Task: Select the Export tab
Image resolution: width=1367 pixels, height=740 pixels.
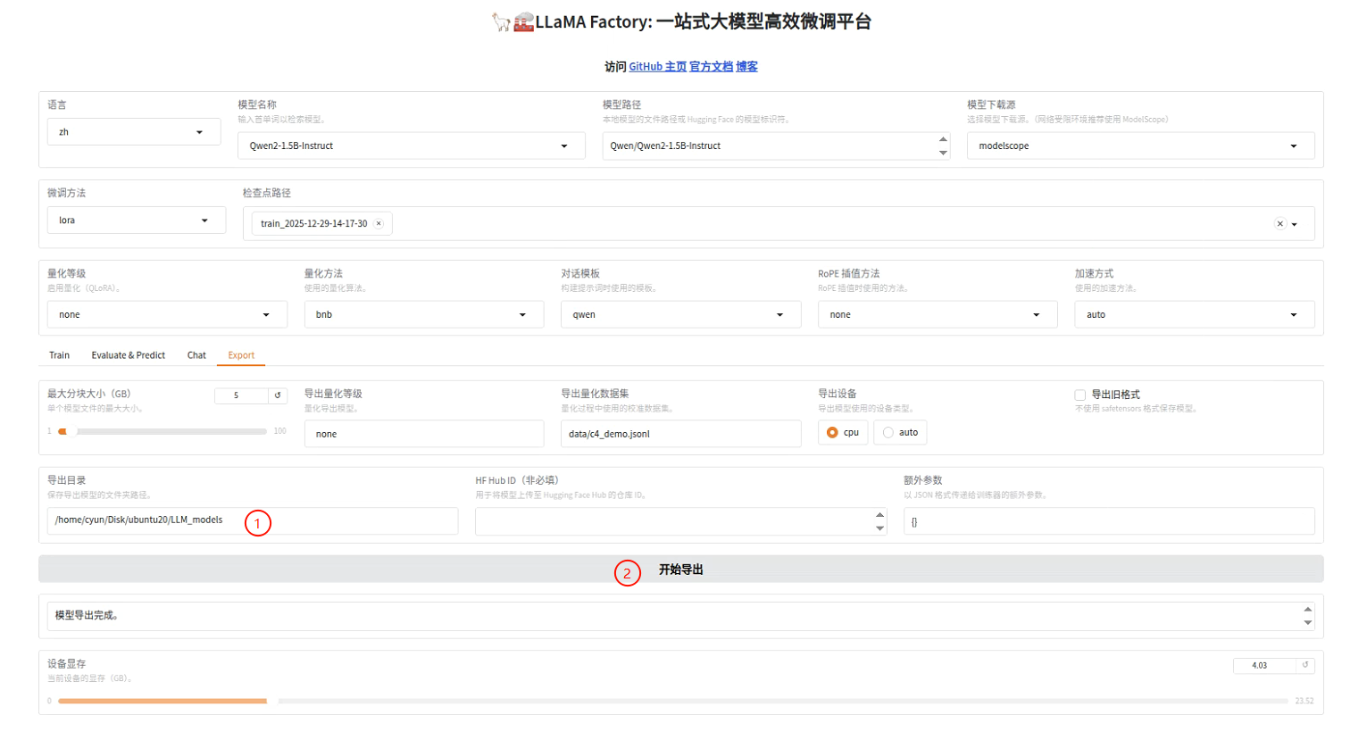Action: point(241,355)
